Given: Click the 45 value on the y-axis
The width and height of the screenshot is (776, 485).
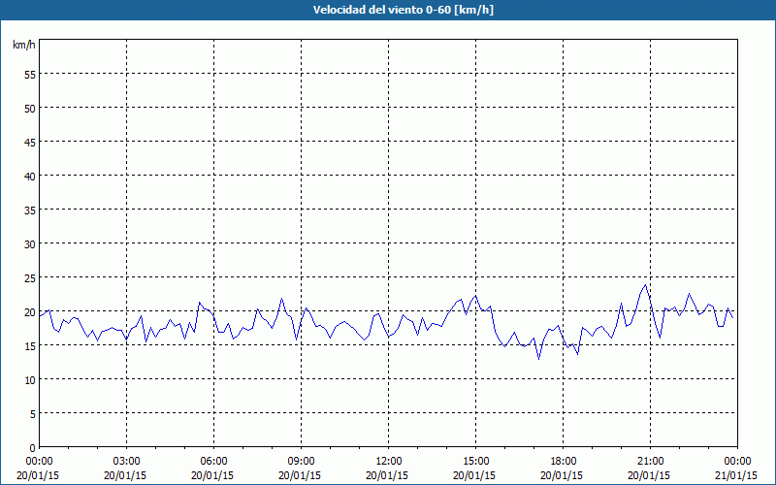Looking at the screenshot, I should click(30, 142).
